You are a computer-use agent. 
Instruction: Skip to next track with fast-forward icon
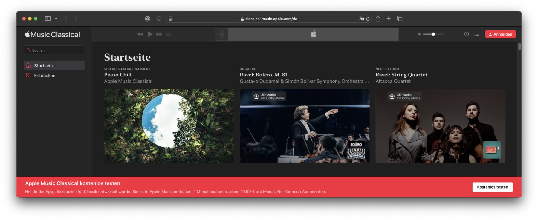click(159, 34)
